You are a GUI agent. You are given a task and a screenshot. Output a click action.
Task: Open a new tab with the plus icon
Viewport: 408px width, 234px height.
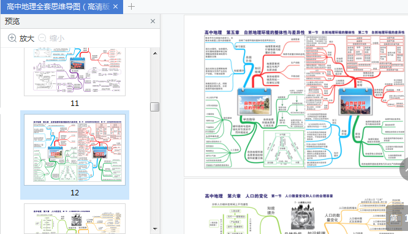131,7
